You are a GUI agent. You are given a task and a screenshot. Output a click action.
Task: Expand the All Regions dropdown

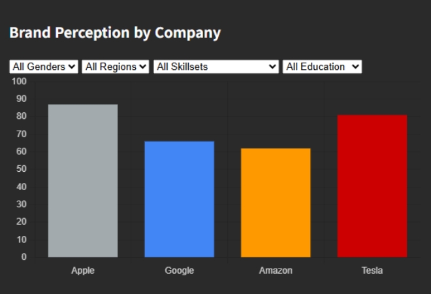116,67
